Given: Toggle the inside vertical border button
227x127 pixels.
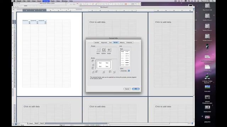Looking at the screenshot, I should (104, 72).
